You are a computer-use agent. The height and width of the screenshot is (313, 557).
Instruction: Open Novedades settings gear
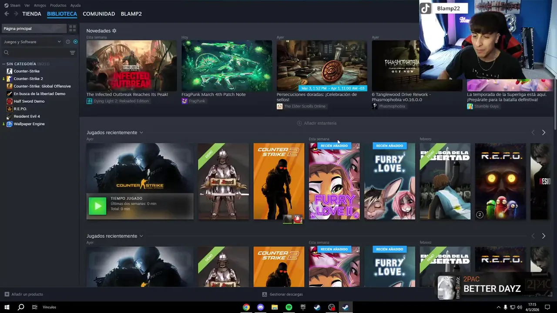click(x=114, y=31)
